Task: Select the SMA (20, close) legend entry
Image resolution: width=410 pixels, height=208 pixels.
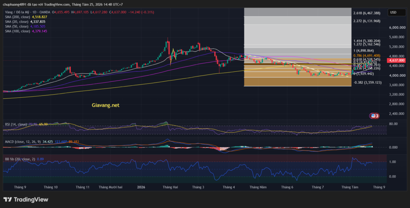Action: tap(16, 22)
